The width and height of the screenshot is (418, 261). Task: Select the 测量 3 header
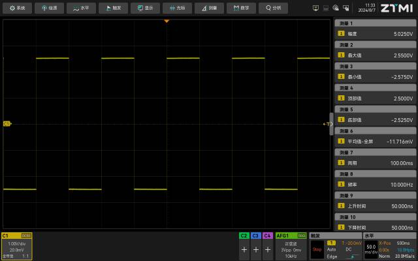pos(376,67)
